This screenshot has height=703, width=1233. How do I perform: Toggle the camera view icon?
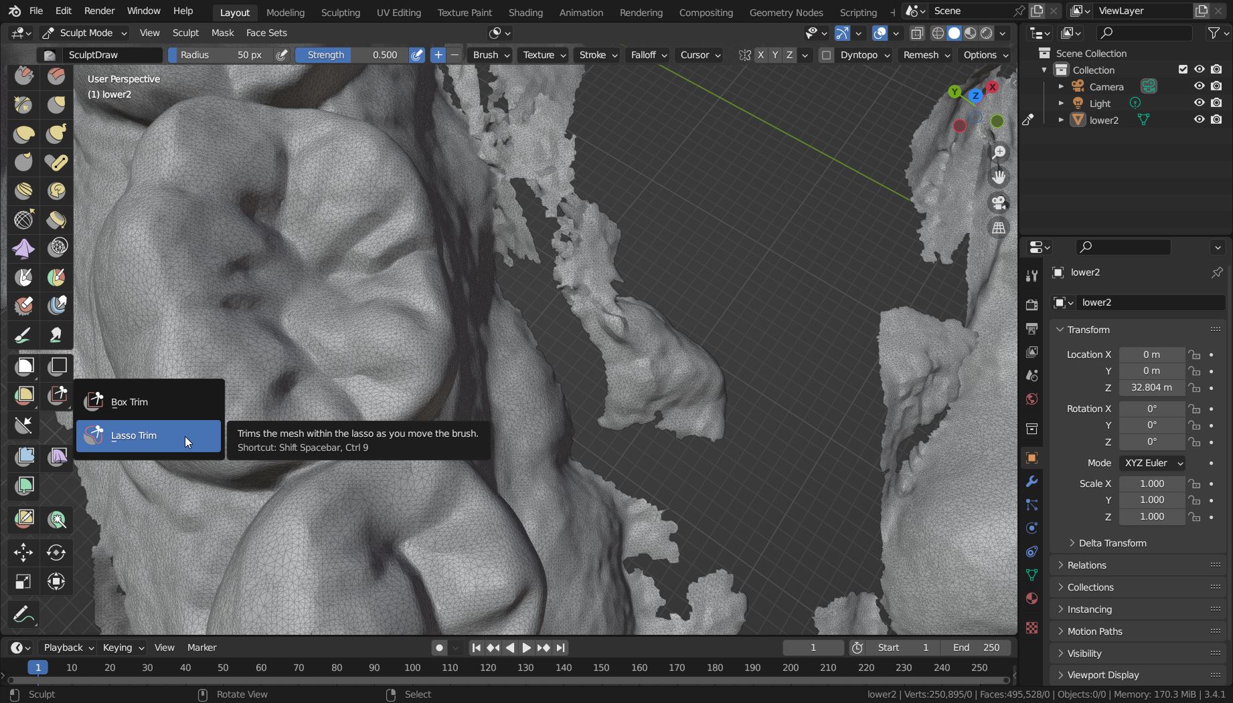pos(999,203)
